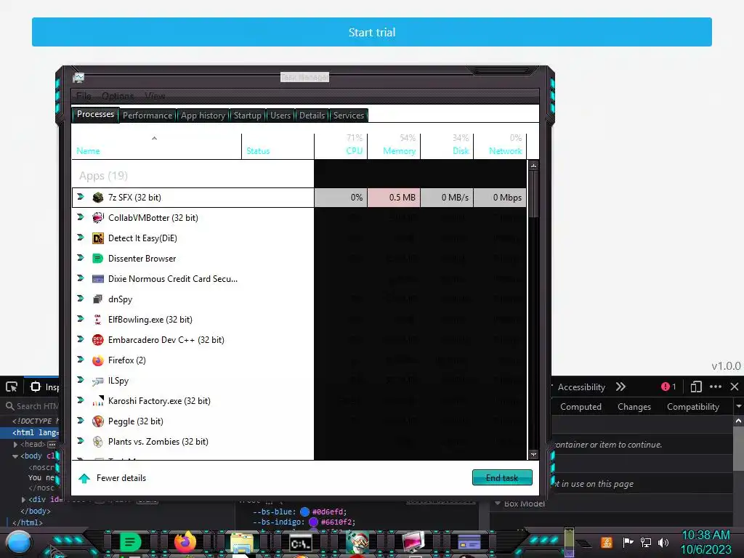
Task: Click the dnSpy app icon
Action: [x=98, y=299]
